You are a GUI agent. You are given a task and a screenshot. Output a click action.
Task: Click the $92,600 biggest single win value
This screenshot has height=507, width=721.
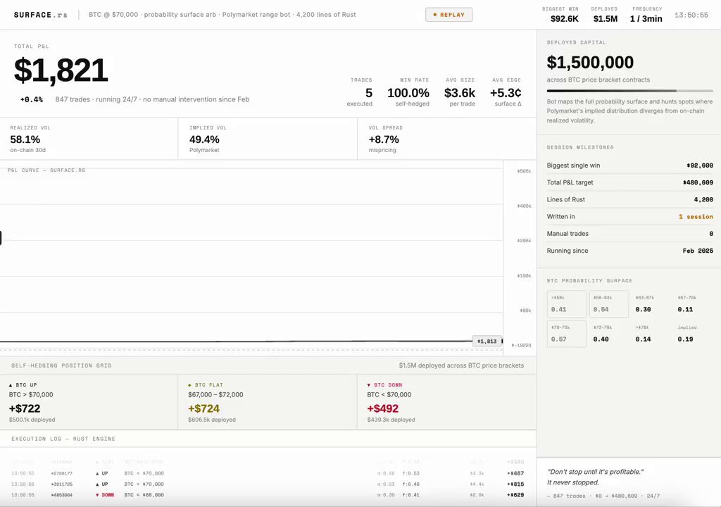(700, 165)
